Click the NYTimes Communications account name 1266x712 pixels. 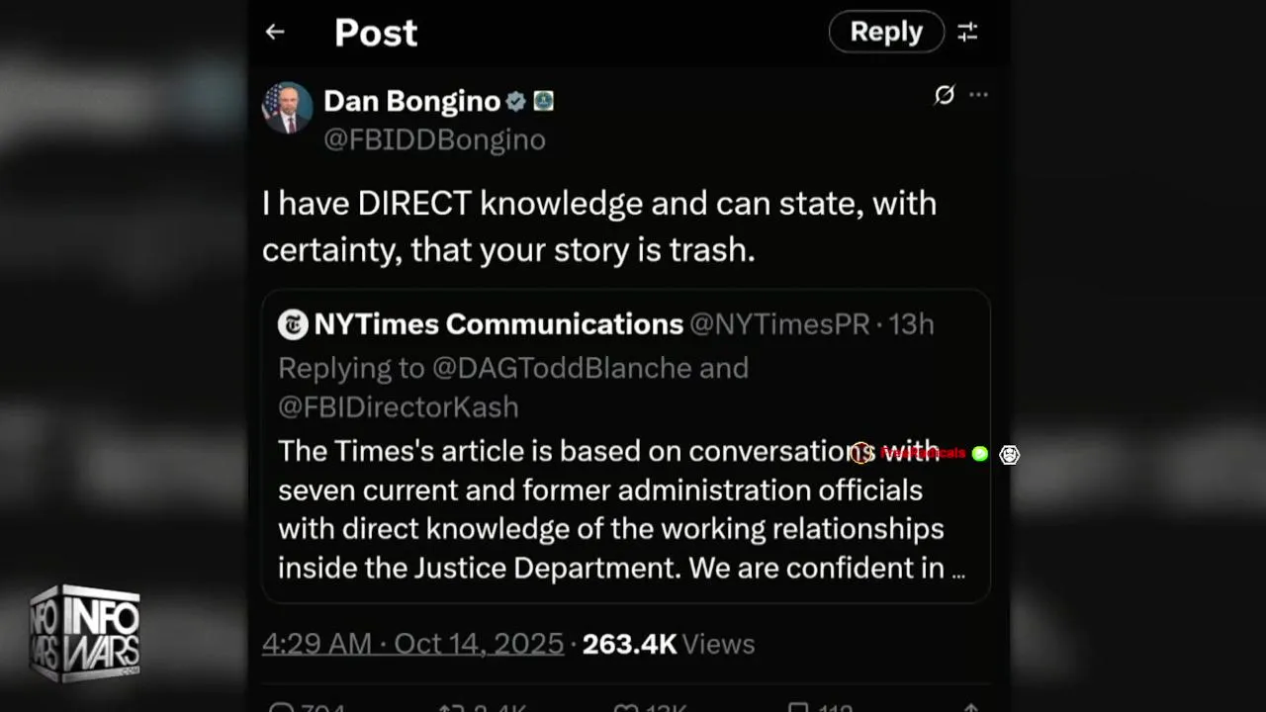tap(498, 324)
